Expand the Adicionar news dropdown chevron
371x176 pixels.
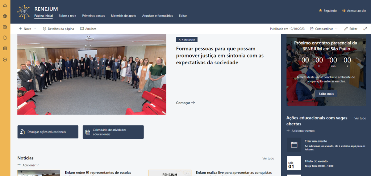point(38,165)
